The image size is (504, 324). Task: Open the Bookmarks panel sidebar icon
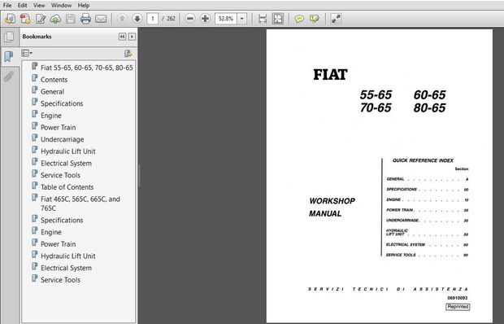(x=9, y=57)
